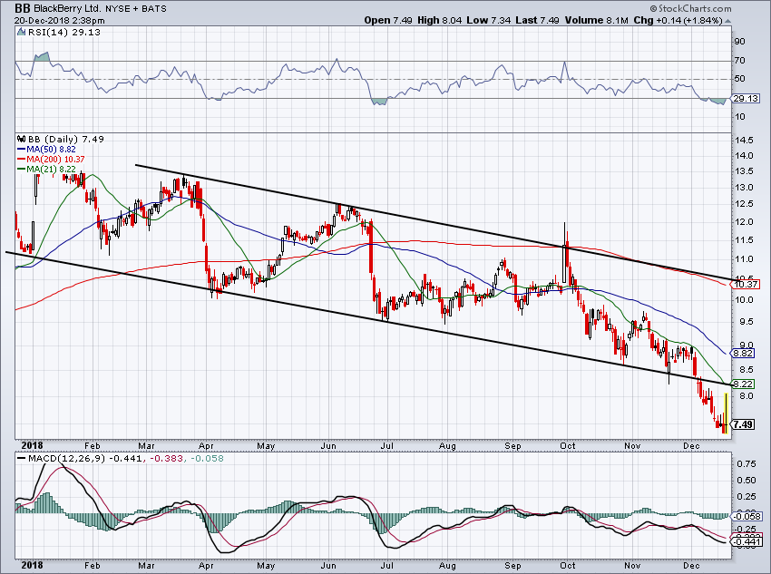Screen dimensions: 771x574
Task: Click the Volume 8.1M value
Action: tap(597, 20)
